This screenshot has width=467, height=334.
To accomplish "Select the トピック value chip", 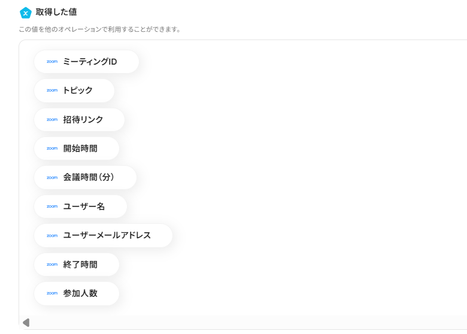I will coord(75,90).
